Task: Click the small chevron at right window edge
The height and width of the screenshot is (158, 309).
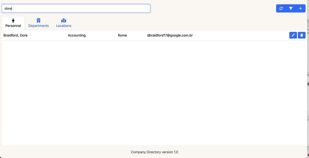Action: click(x=308, y=30)
